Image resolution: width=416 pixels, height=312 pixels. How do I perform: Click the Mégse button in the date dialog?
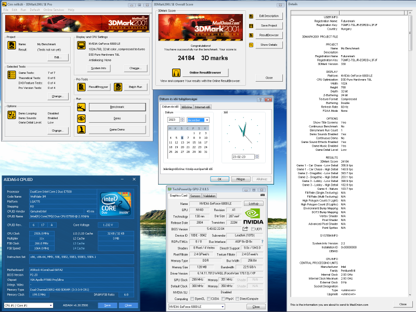241,179
